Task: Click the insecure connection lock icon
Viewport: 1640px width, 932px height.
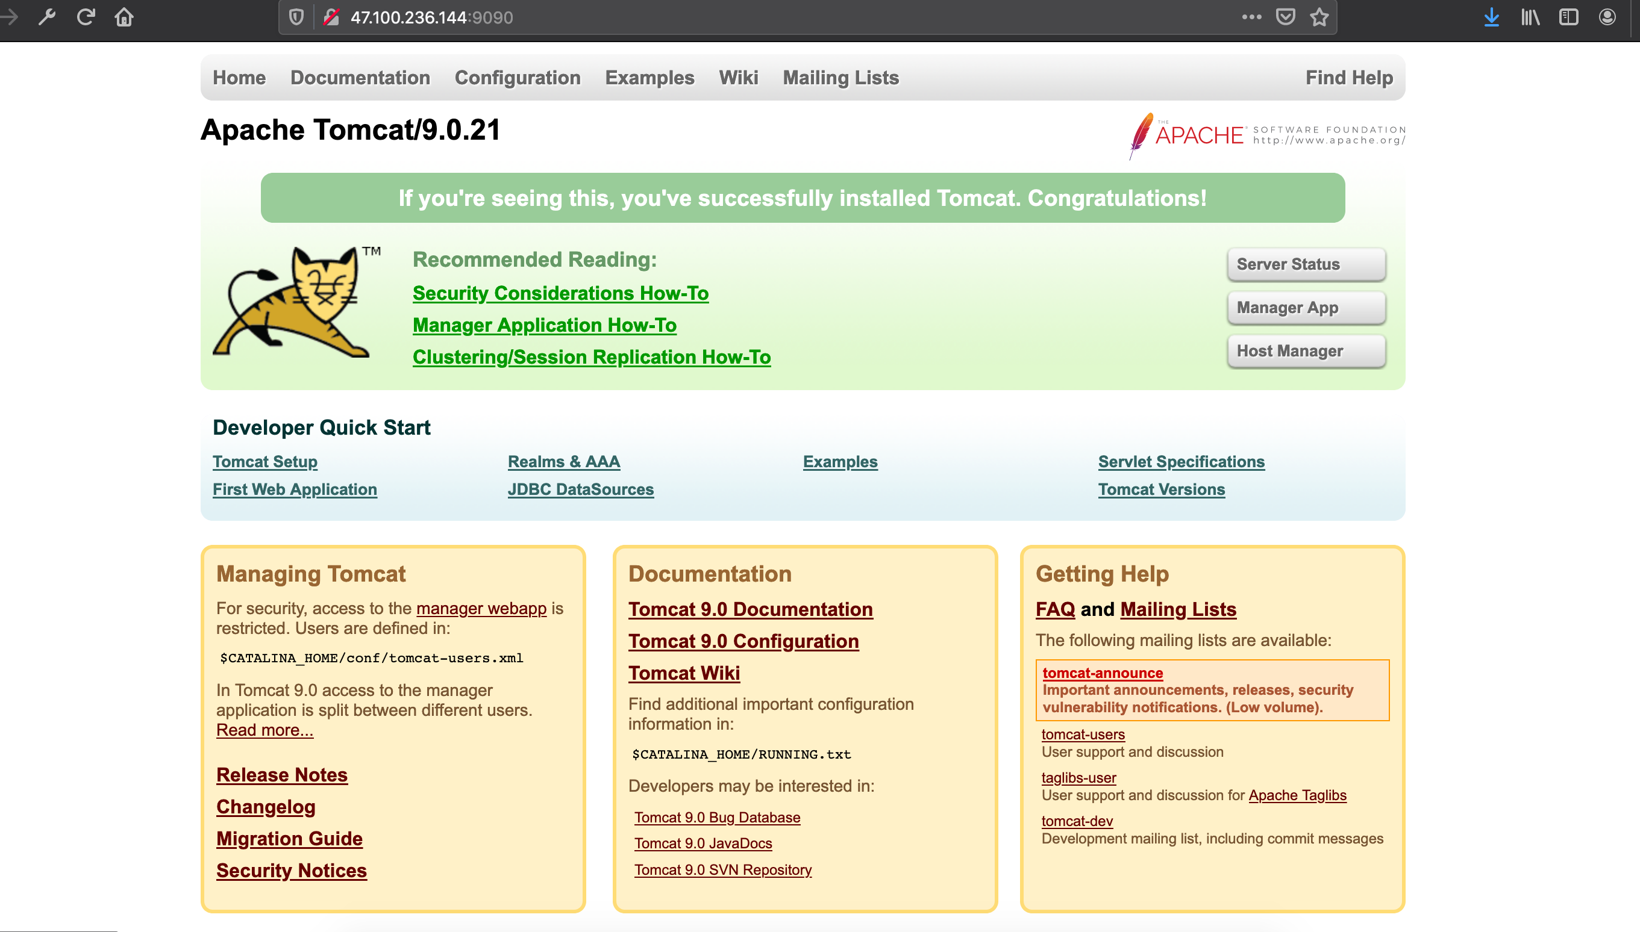Action: (331, 17)
